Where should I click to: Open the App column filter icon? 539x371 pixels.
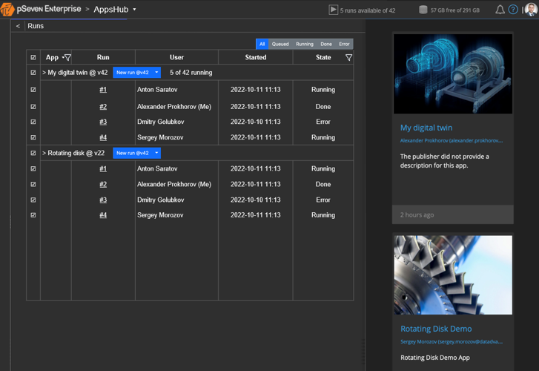pos(67,57)
